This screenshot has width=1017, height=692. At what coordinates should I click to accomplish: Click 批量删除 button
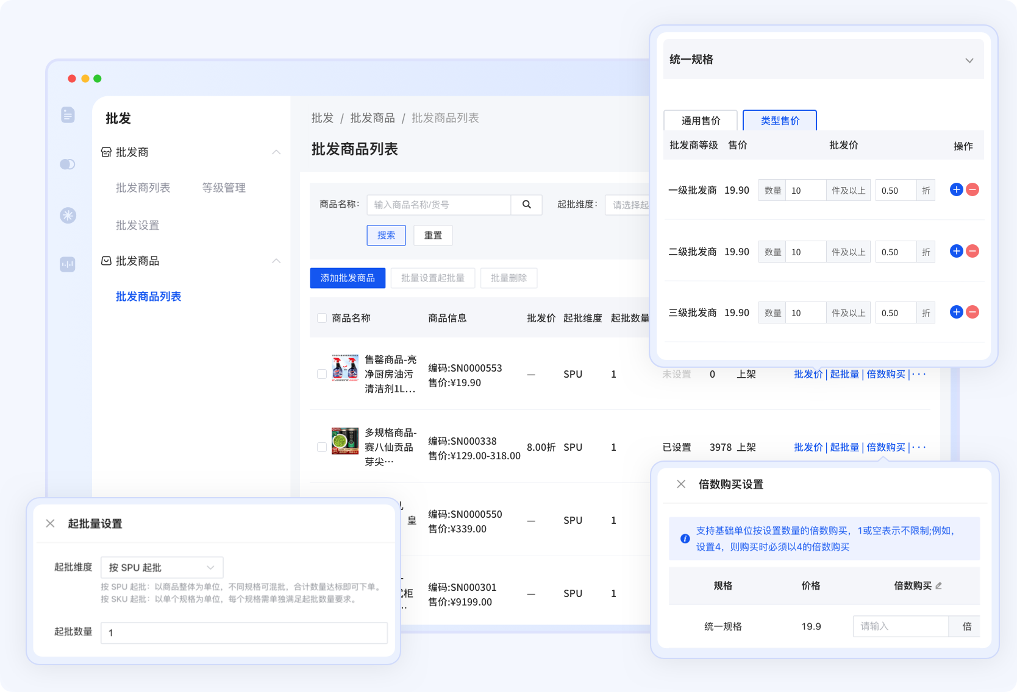pyautogui.click(x=508, y=278)
